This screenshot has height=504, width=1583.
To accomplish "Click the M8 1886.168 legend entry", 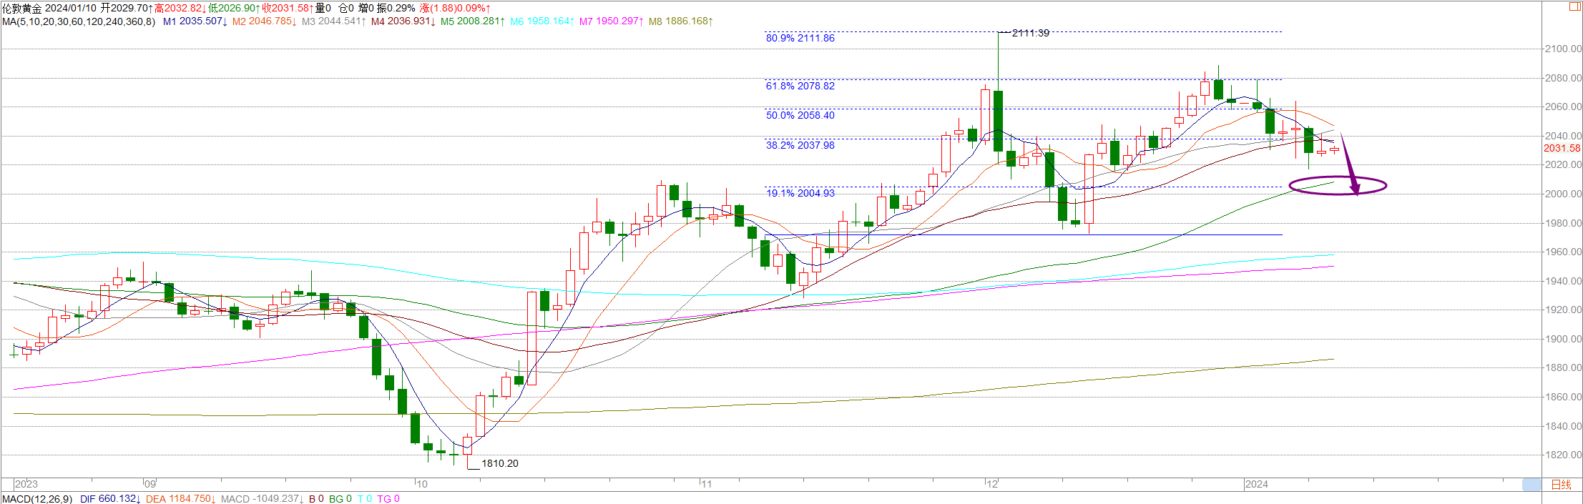I will coord(680,21).
